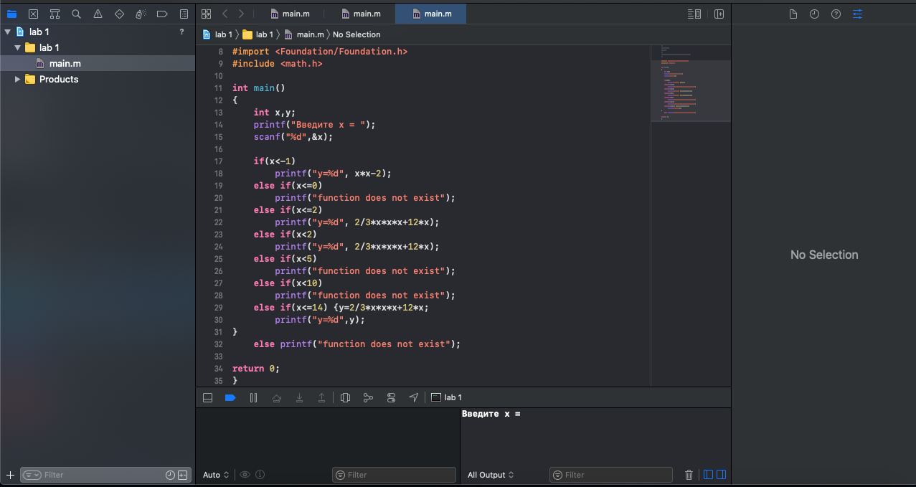Image resolution: width=916 pixels, height=487 pixels.
Task: Clear console with the trash icon
Action: tap(689, 475)
